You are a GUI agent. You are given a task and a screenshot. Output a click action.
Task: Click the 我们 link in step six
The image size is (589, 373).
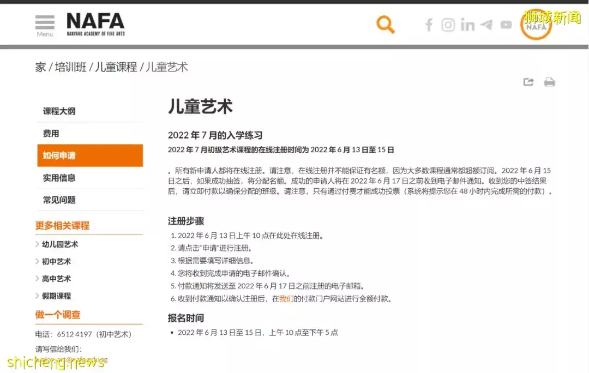pyautogui.click(x=286, y=299)
